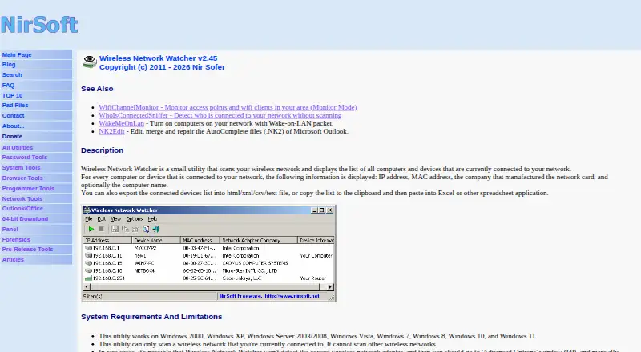Image resolution: width=641 pixels, height=352 pixels.
Task: Click the Device Name column header in screenshot
Action: point(156,241)
